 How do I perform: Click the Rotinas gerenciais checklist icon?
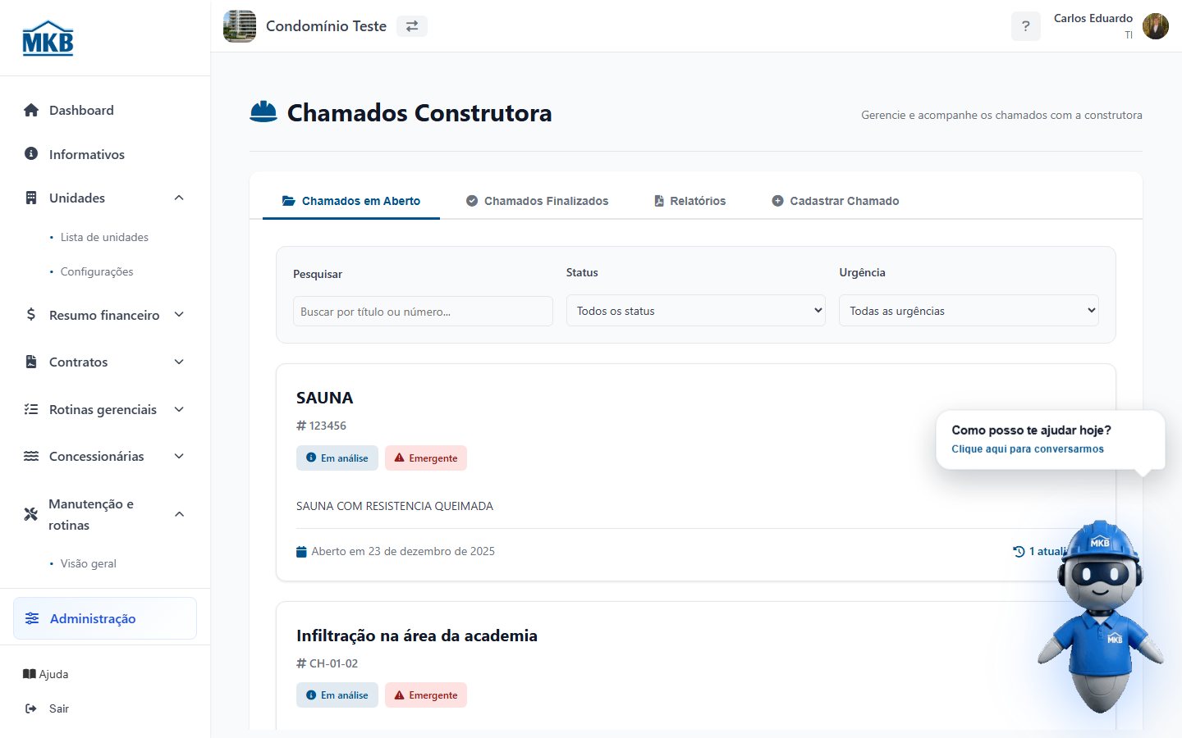tap(31, 409)
